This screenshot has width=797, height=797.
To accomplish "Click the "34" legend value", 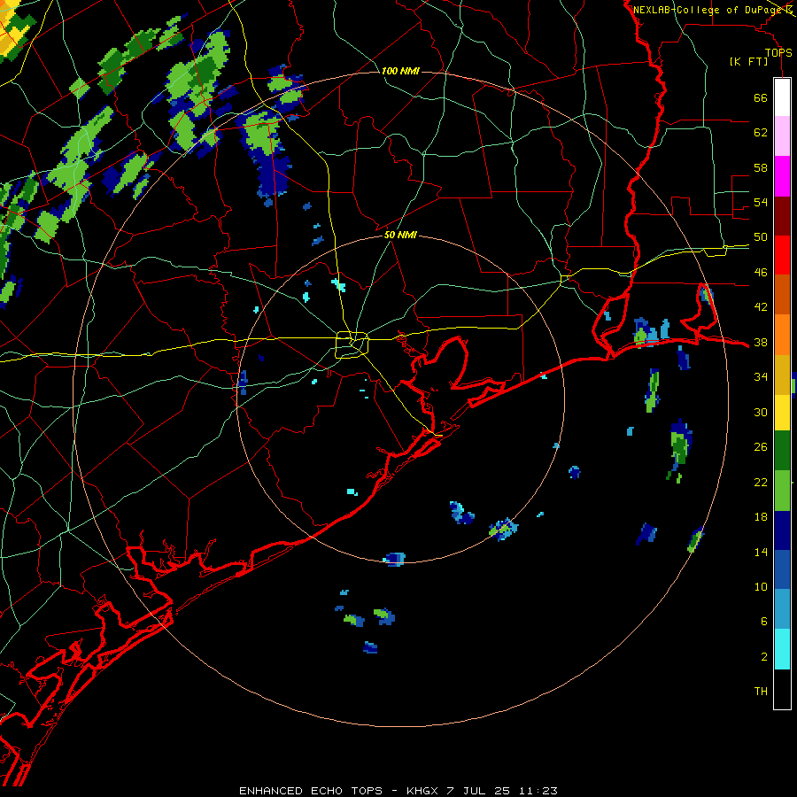I will coord(761,377).
